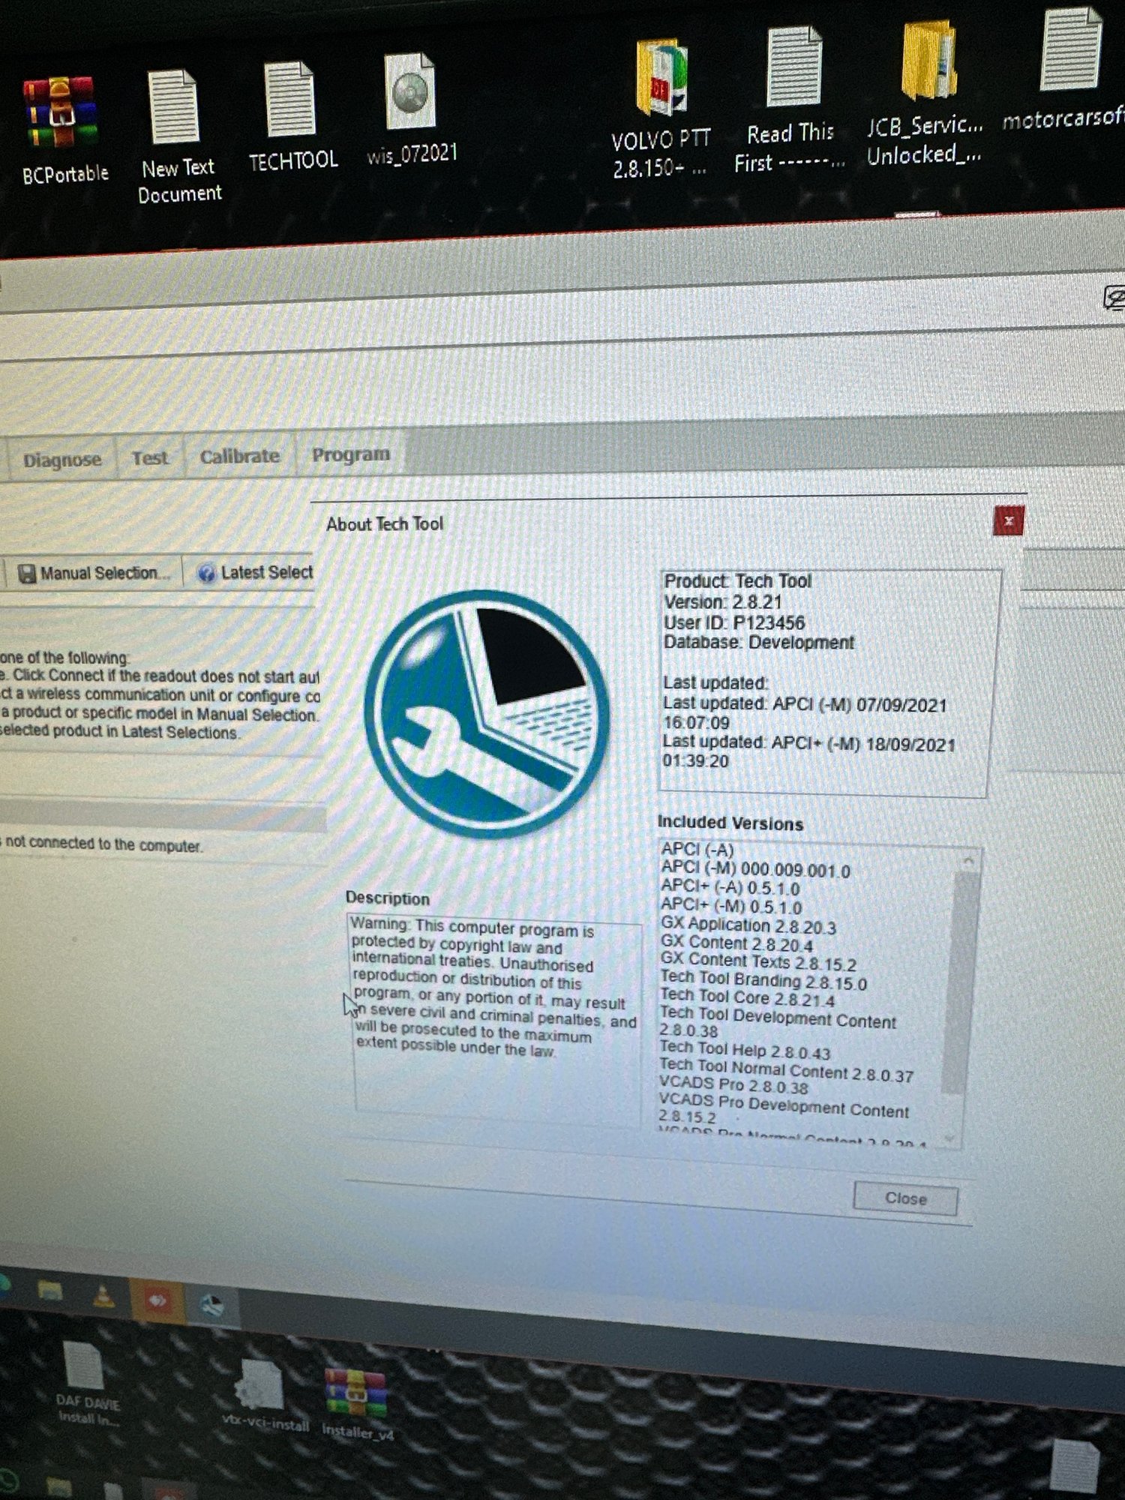Click the Tech Tool logo in About dialog
Viewport: 1125px width, 1500px height.
[486, 713]
